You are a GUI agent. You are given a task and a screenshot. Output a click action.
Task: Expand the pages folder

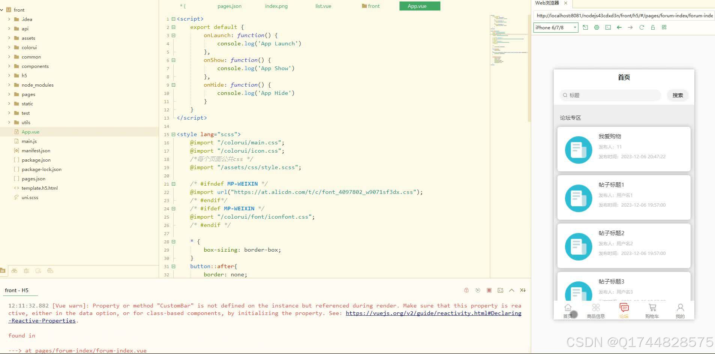pos(9,94)
